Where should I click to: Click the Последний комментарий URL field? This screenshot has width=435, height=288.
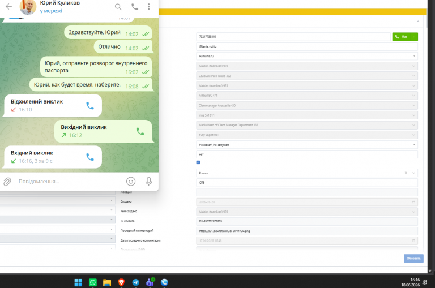coord(307,231)
